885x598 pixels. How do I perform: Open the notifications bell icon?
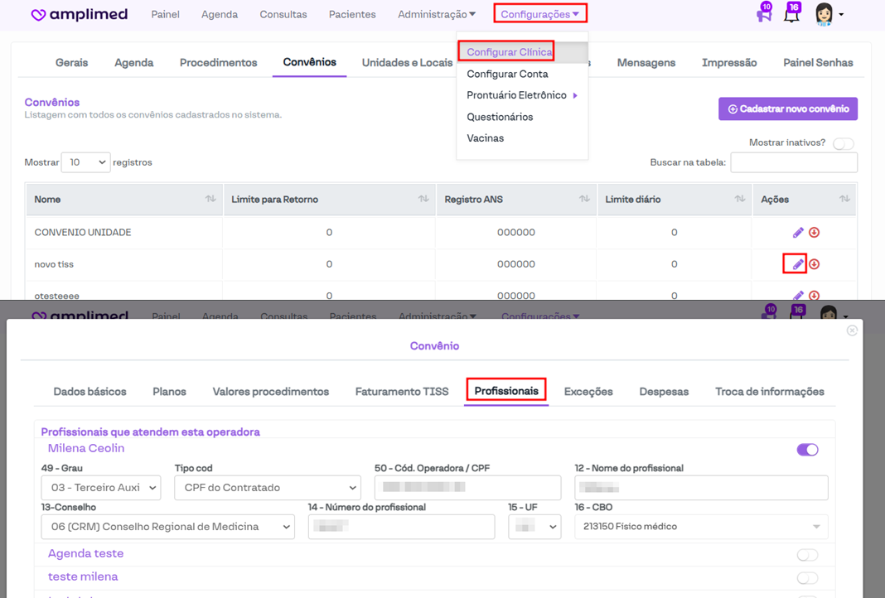tap(791, 15)
